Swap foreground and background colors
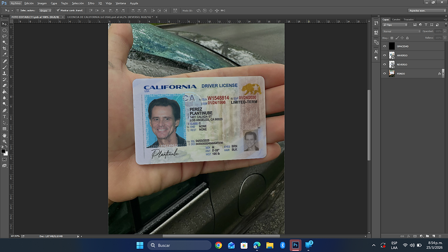Image resolution: width=448 pixels, height=252 pixels. tap(6, 146)
